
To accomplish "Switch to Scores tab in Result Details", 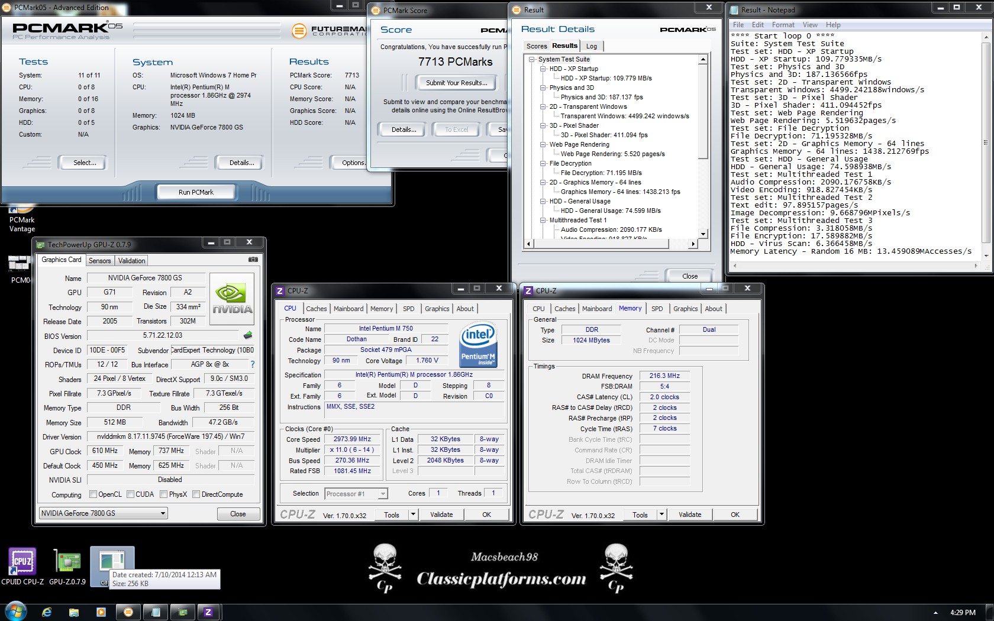I will tap(537, 46).
